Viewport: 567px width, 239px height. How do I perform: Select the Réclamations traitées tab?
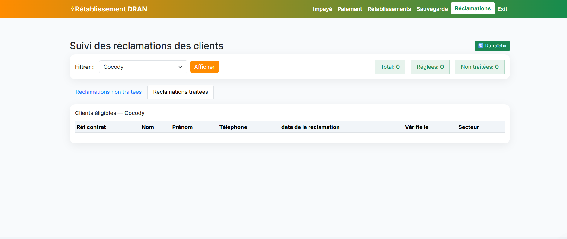coord(181,92)
